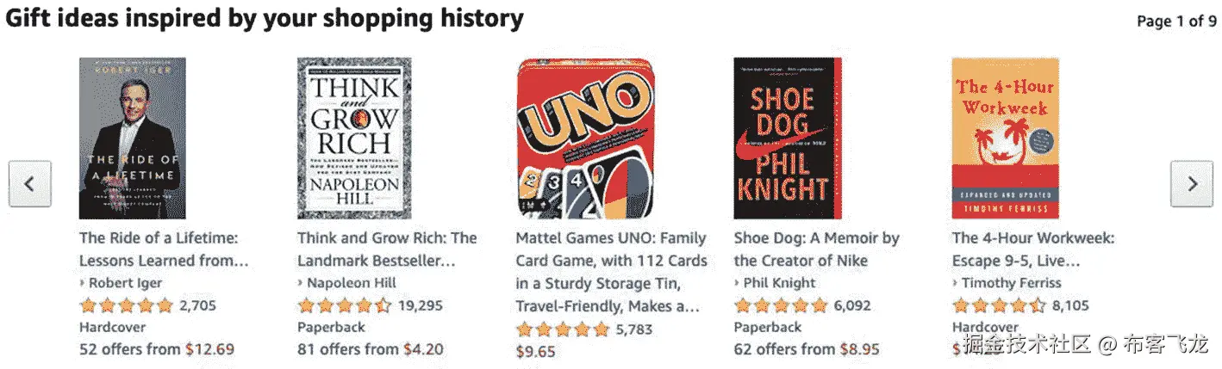Screen dimensions: 1222x369
Task: Expand the Phil Knight author link
Action: [x=780, y=283]
